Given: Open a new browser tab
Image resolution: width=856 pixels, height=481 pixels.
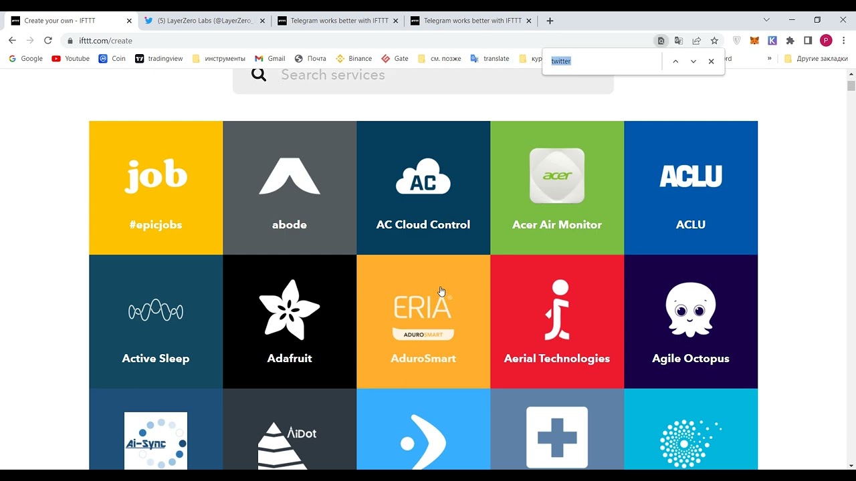Looking at the screenshot, I should pos(550,21).
